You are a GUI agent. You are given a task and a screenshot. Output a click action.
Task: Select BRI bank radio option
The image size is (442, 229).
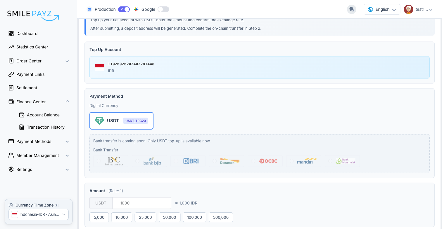coord(176,161)
